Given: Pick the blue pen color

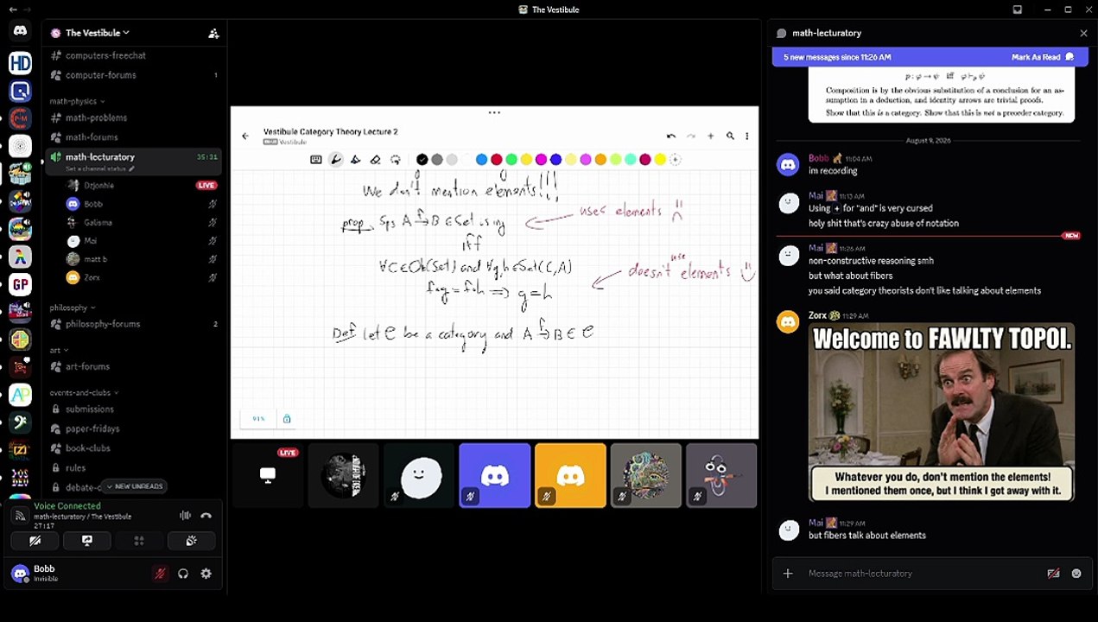Looking at the screenshot, I should 481,160.
